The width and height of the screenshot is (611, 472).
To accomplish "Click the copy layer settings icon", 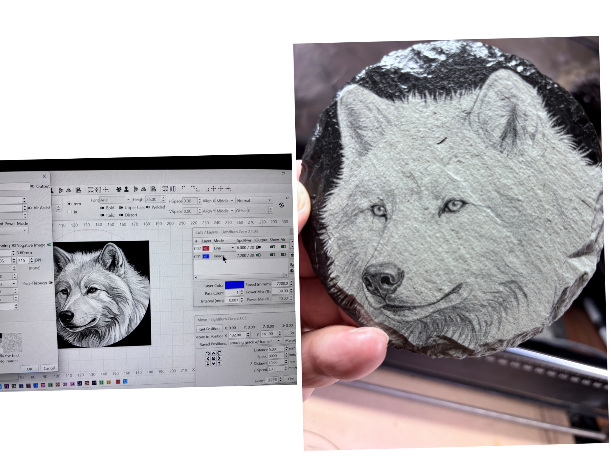I will (x=292, y=264).
